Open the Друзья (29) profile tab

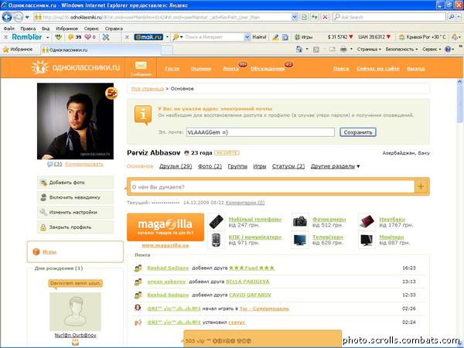coord(176,166)
